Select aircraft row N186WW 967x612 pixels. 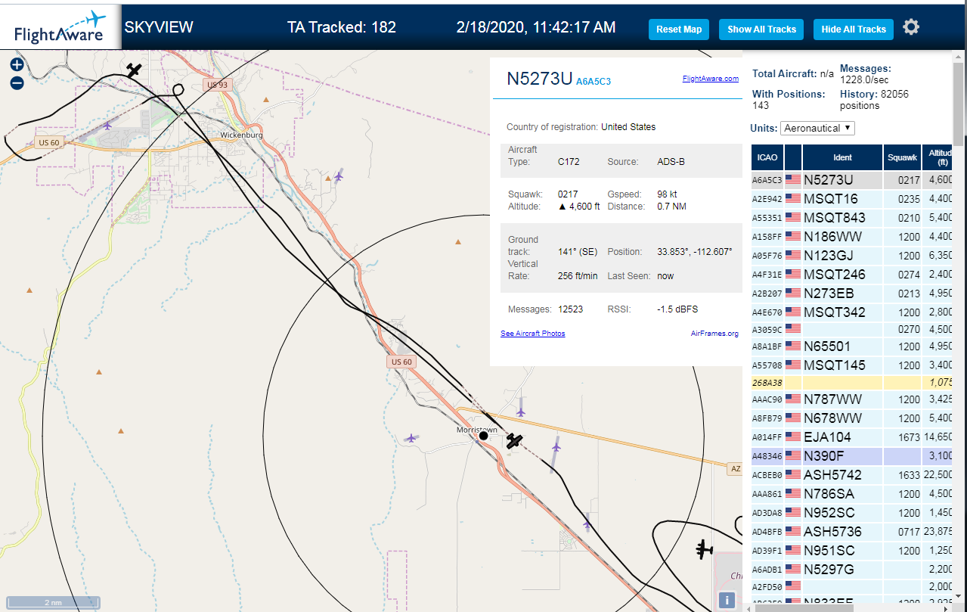[x=852, y=237]
